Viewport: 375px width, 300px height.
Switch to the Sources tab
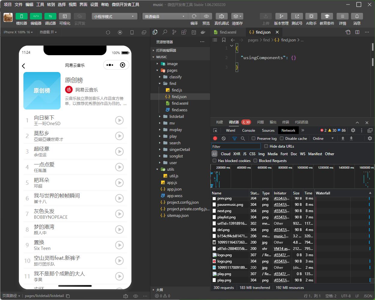tap(268, 130)
